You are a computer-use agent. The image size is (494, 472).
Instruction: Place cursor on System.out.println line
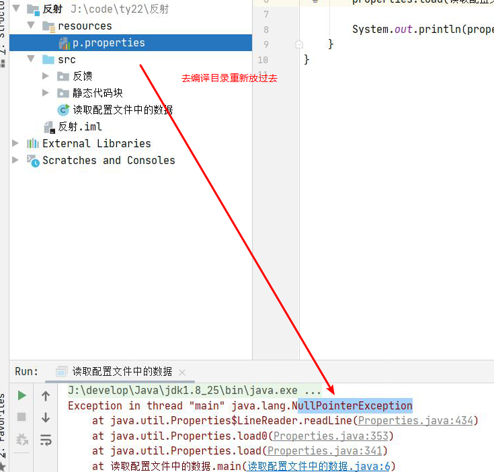422,30
